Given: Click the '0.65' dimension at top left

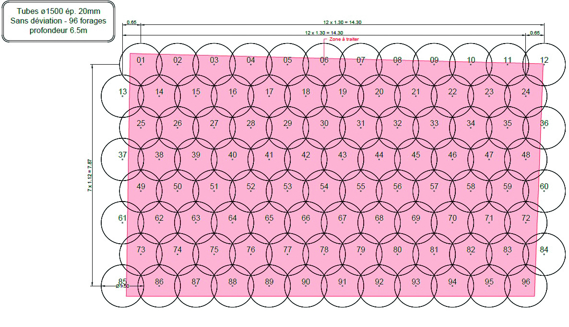Looking at the screenshot, I should pos(132,22).
